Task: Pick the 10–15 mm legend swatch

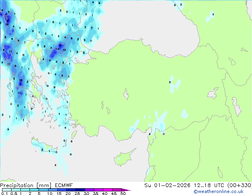Action: [52, 190]
